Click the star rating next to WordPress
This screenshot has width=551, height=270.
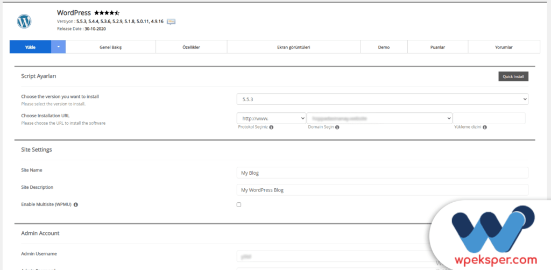pos(107,13)
